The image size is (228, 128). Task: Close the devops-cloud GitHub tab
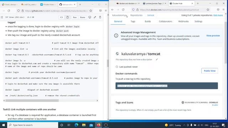click(74, 5)
